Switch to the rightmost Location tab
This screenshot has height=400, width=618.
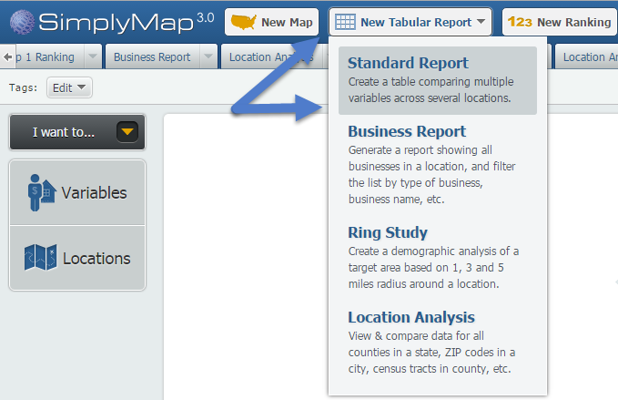[587, 57]
